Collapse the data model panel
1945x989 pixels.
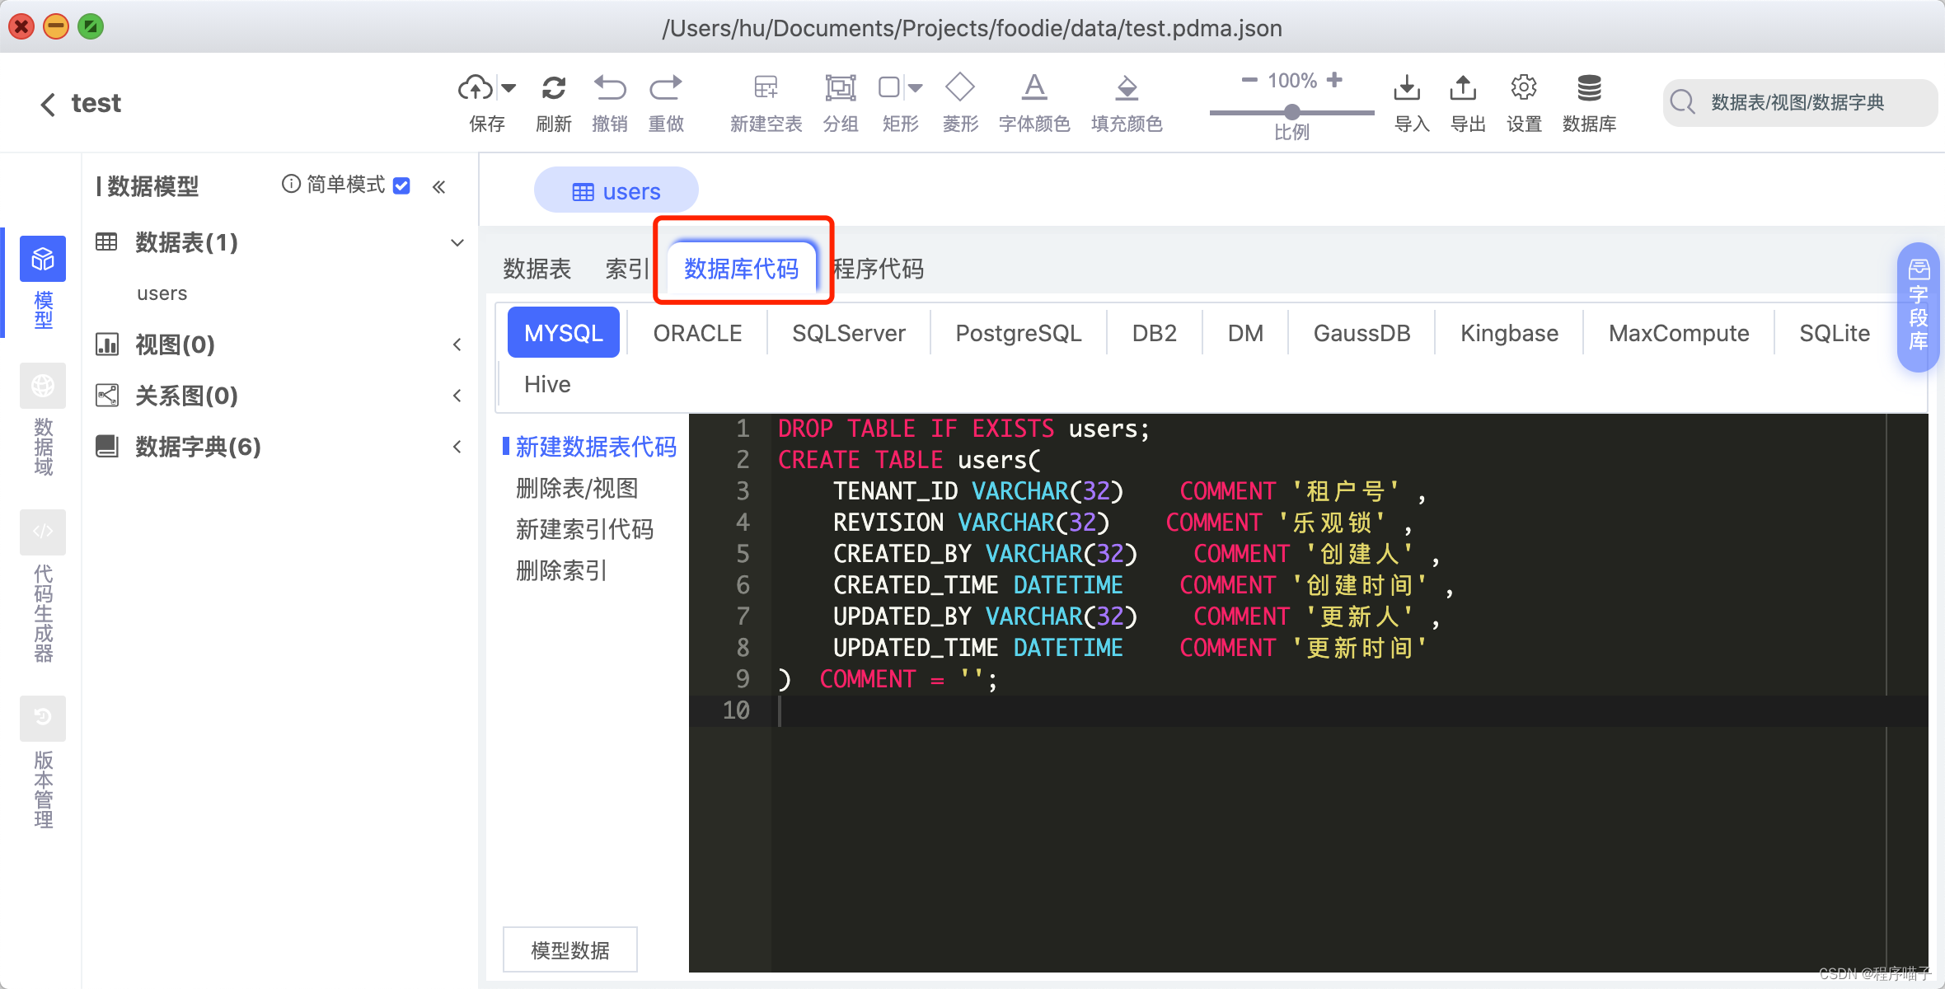[x=439, y=187]
